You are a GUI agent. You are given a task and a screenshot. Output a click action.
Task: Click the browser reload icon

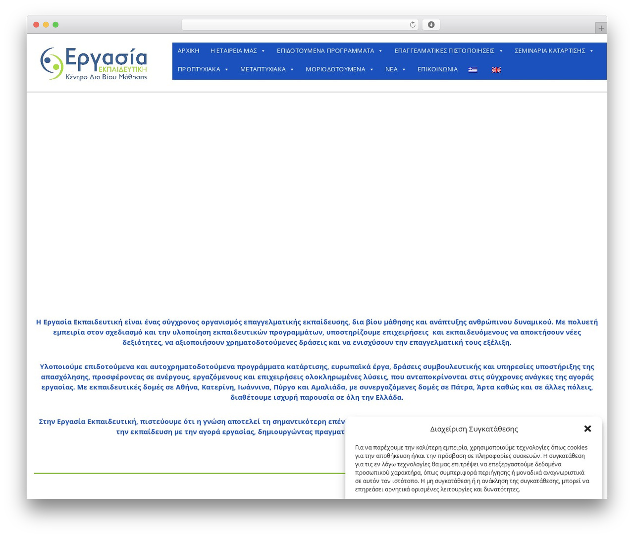click(412, 25)
